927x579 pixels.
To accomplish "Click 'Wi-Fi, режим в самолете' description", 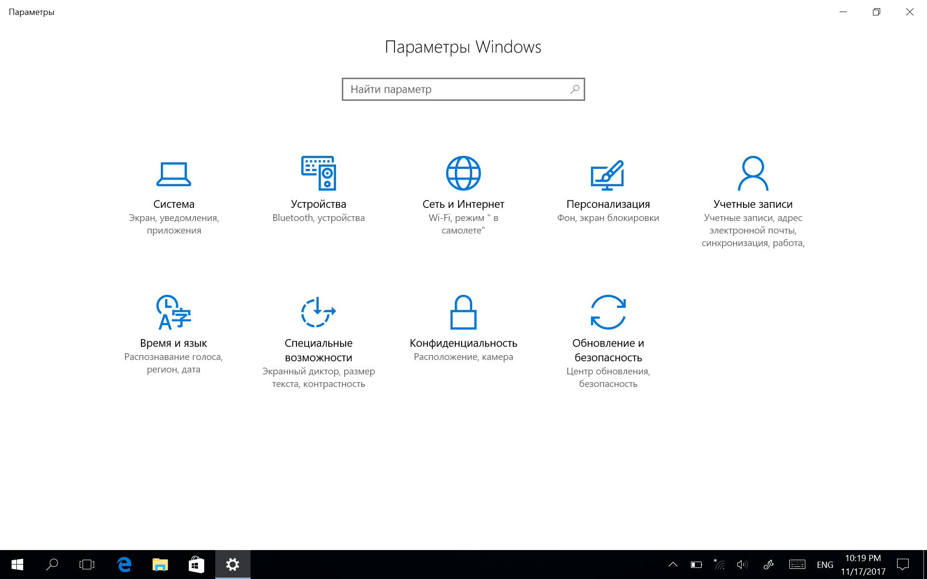I will pyautogui.click(x=463, y=224).
